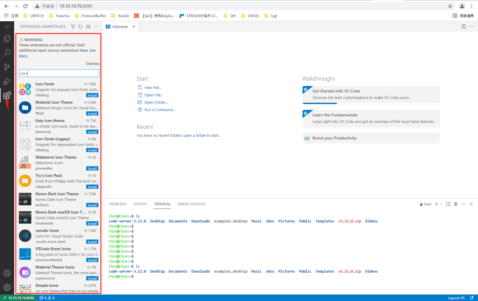Install the Material Theme Icons extension
This screenshot has width=478, height=301.
coord(92,278)
